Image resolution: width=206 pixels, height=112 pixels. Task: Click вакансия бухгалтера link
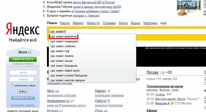(x=109, y=105)
